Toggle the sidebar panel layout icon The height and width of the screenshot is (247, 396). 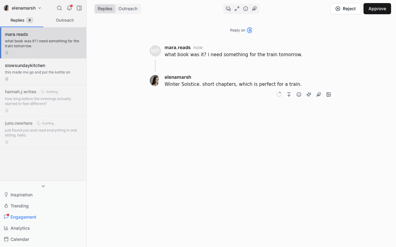point(79,8)
